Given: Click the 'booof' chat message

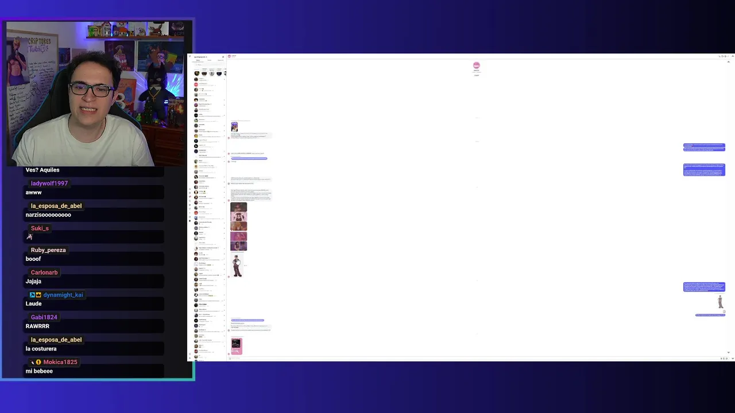Looking at the screenshot, I should pyautogui.click(x=33, y=259).
